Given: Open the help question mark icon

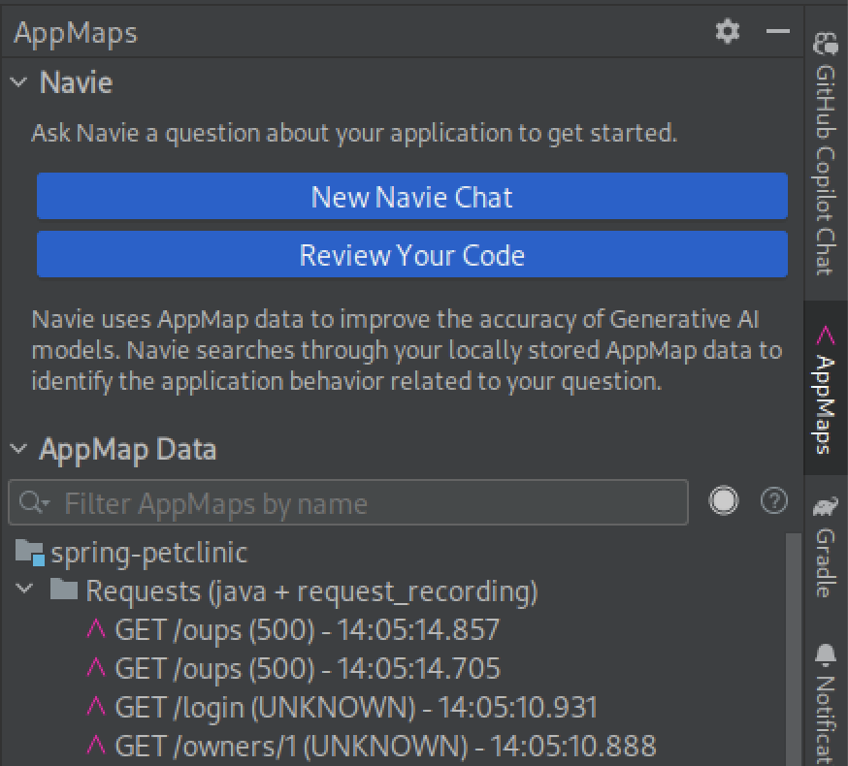Looking at the screenshot, I should pos(774,500).
